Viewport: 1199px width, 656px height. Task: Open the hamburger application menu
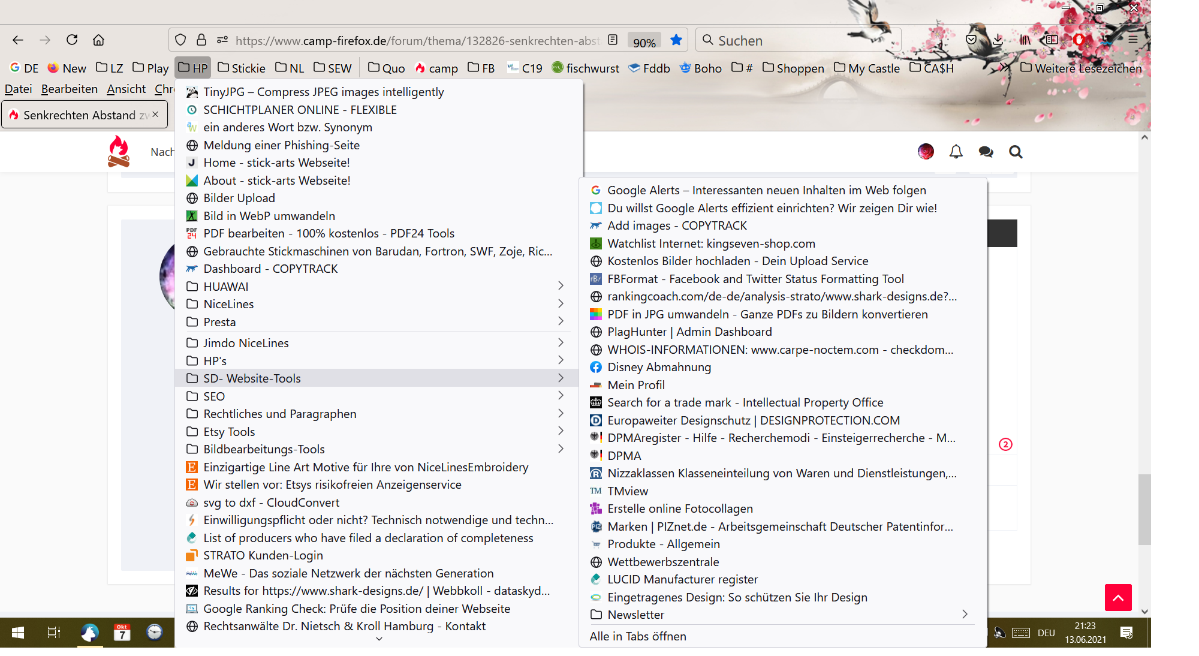tap(1132, 40)
